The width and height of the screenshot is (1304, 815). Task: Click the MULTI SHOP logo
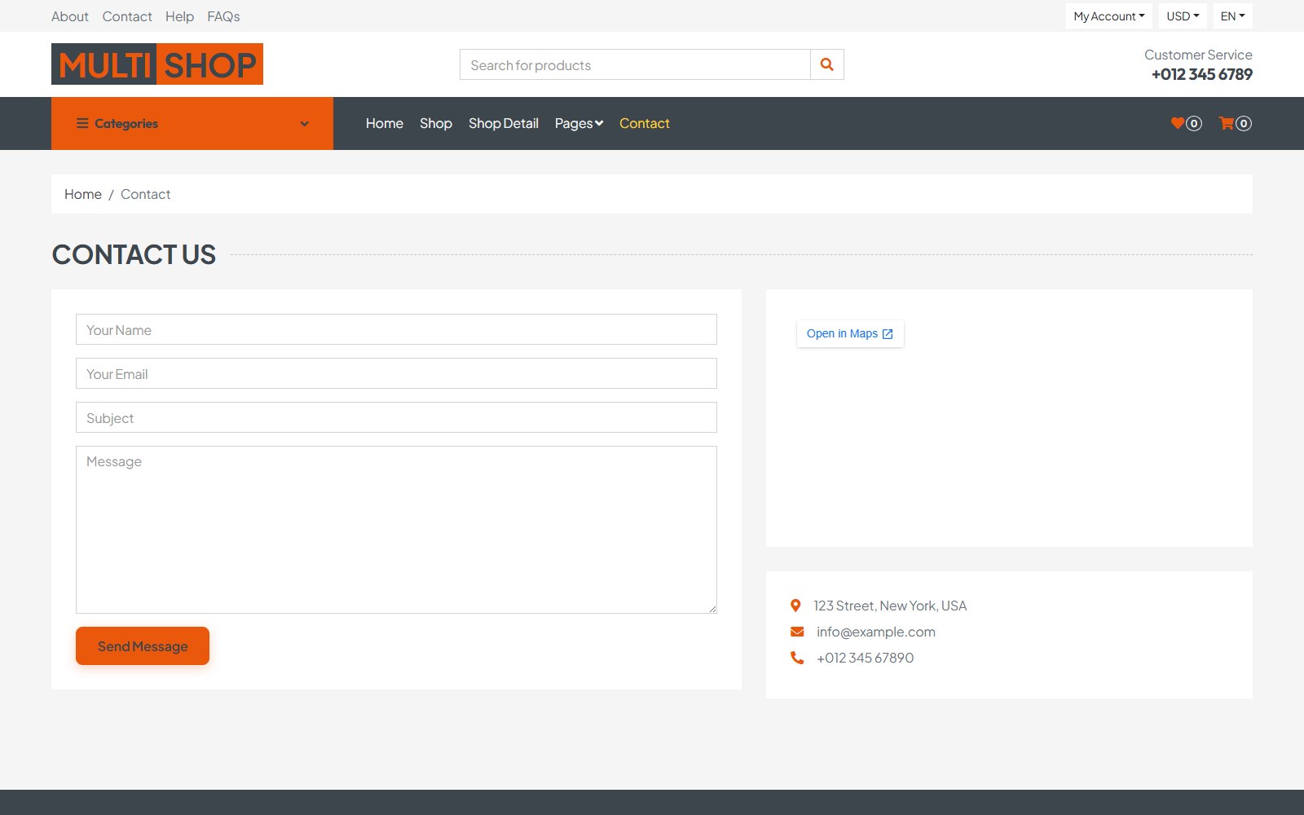(x=157, y=64)
